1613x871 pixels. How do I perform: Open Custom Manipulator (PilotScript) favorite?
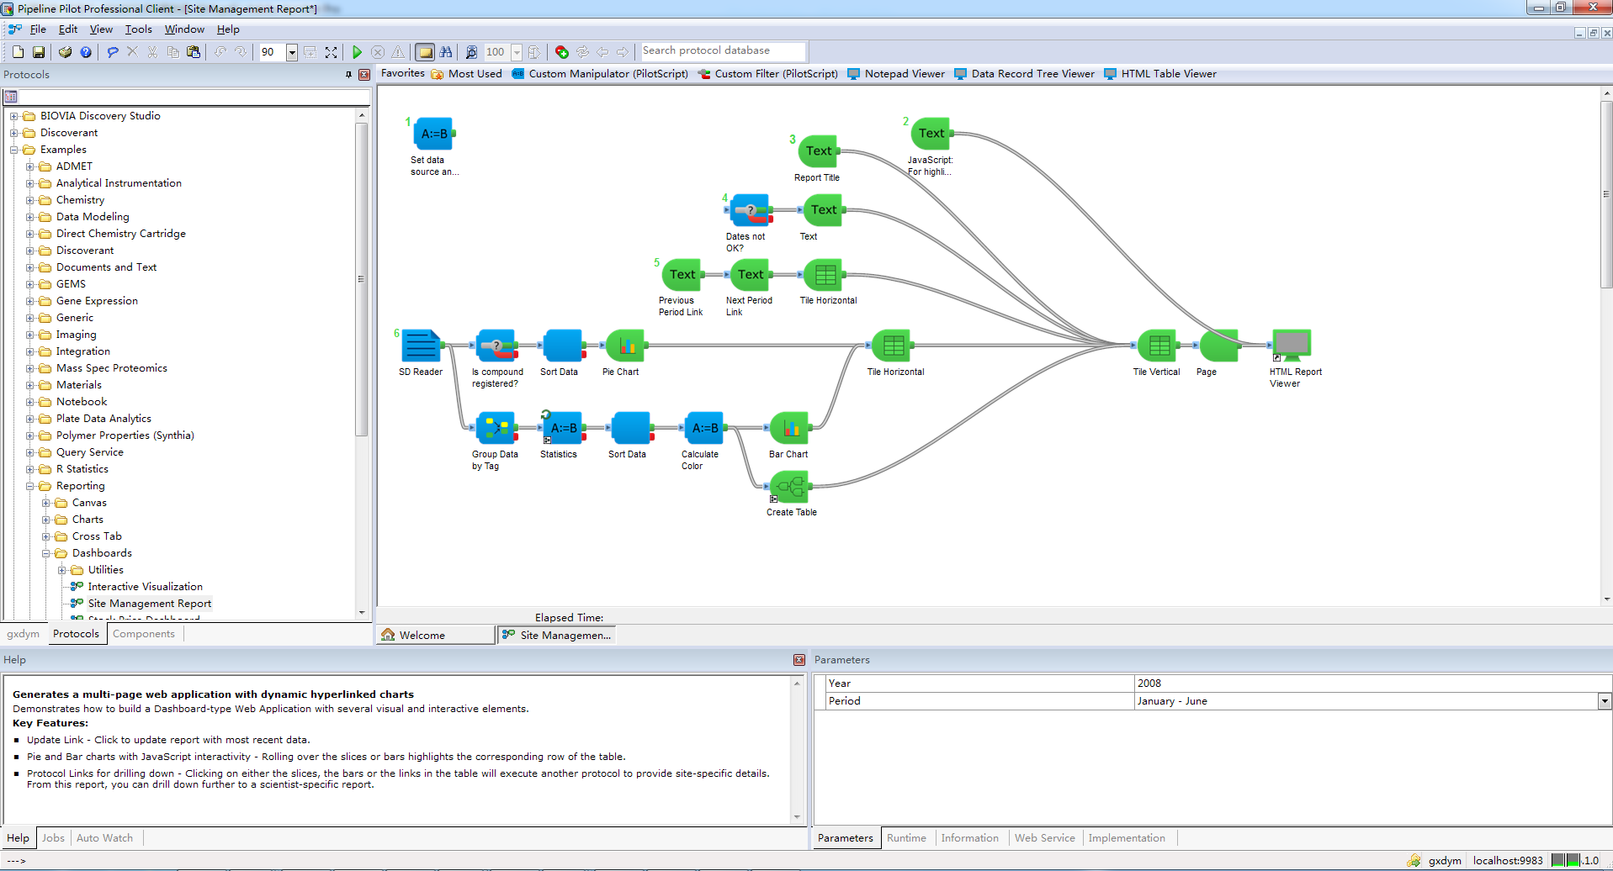(600, 74)
